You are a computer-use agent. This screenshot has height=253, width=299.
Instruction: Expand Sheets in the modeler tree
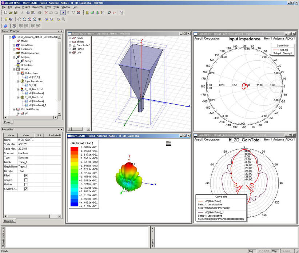pyautogui.click(x=70, y=42)
